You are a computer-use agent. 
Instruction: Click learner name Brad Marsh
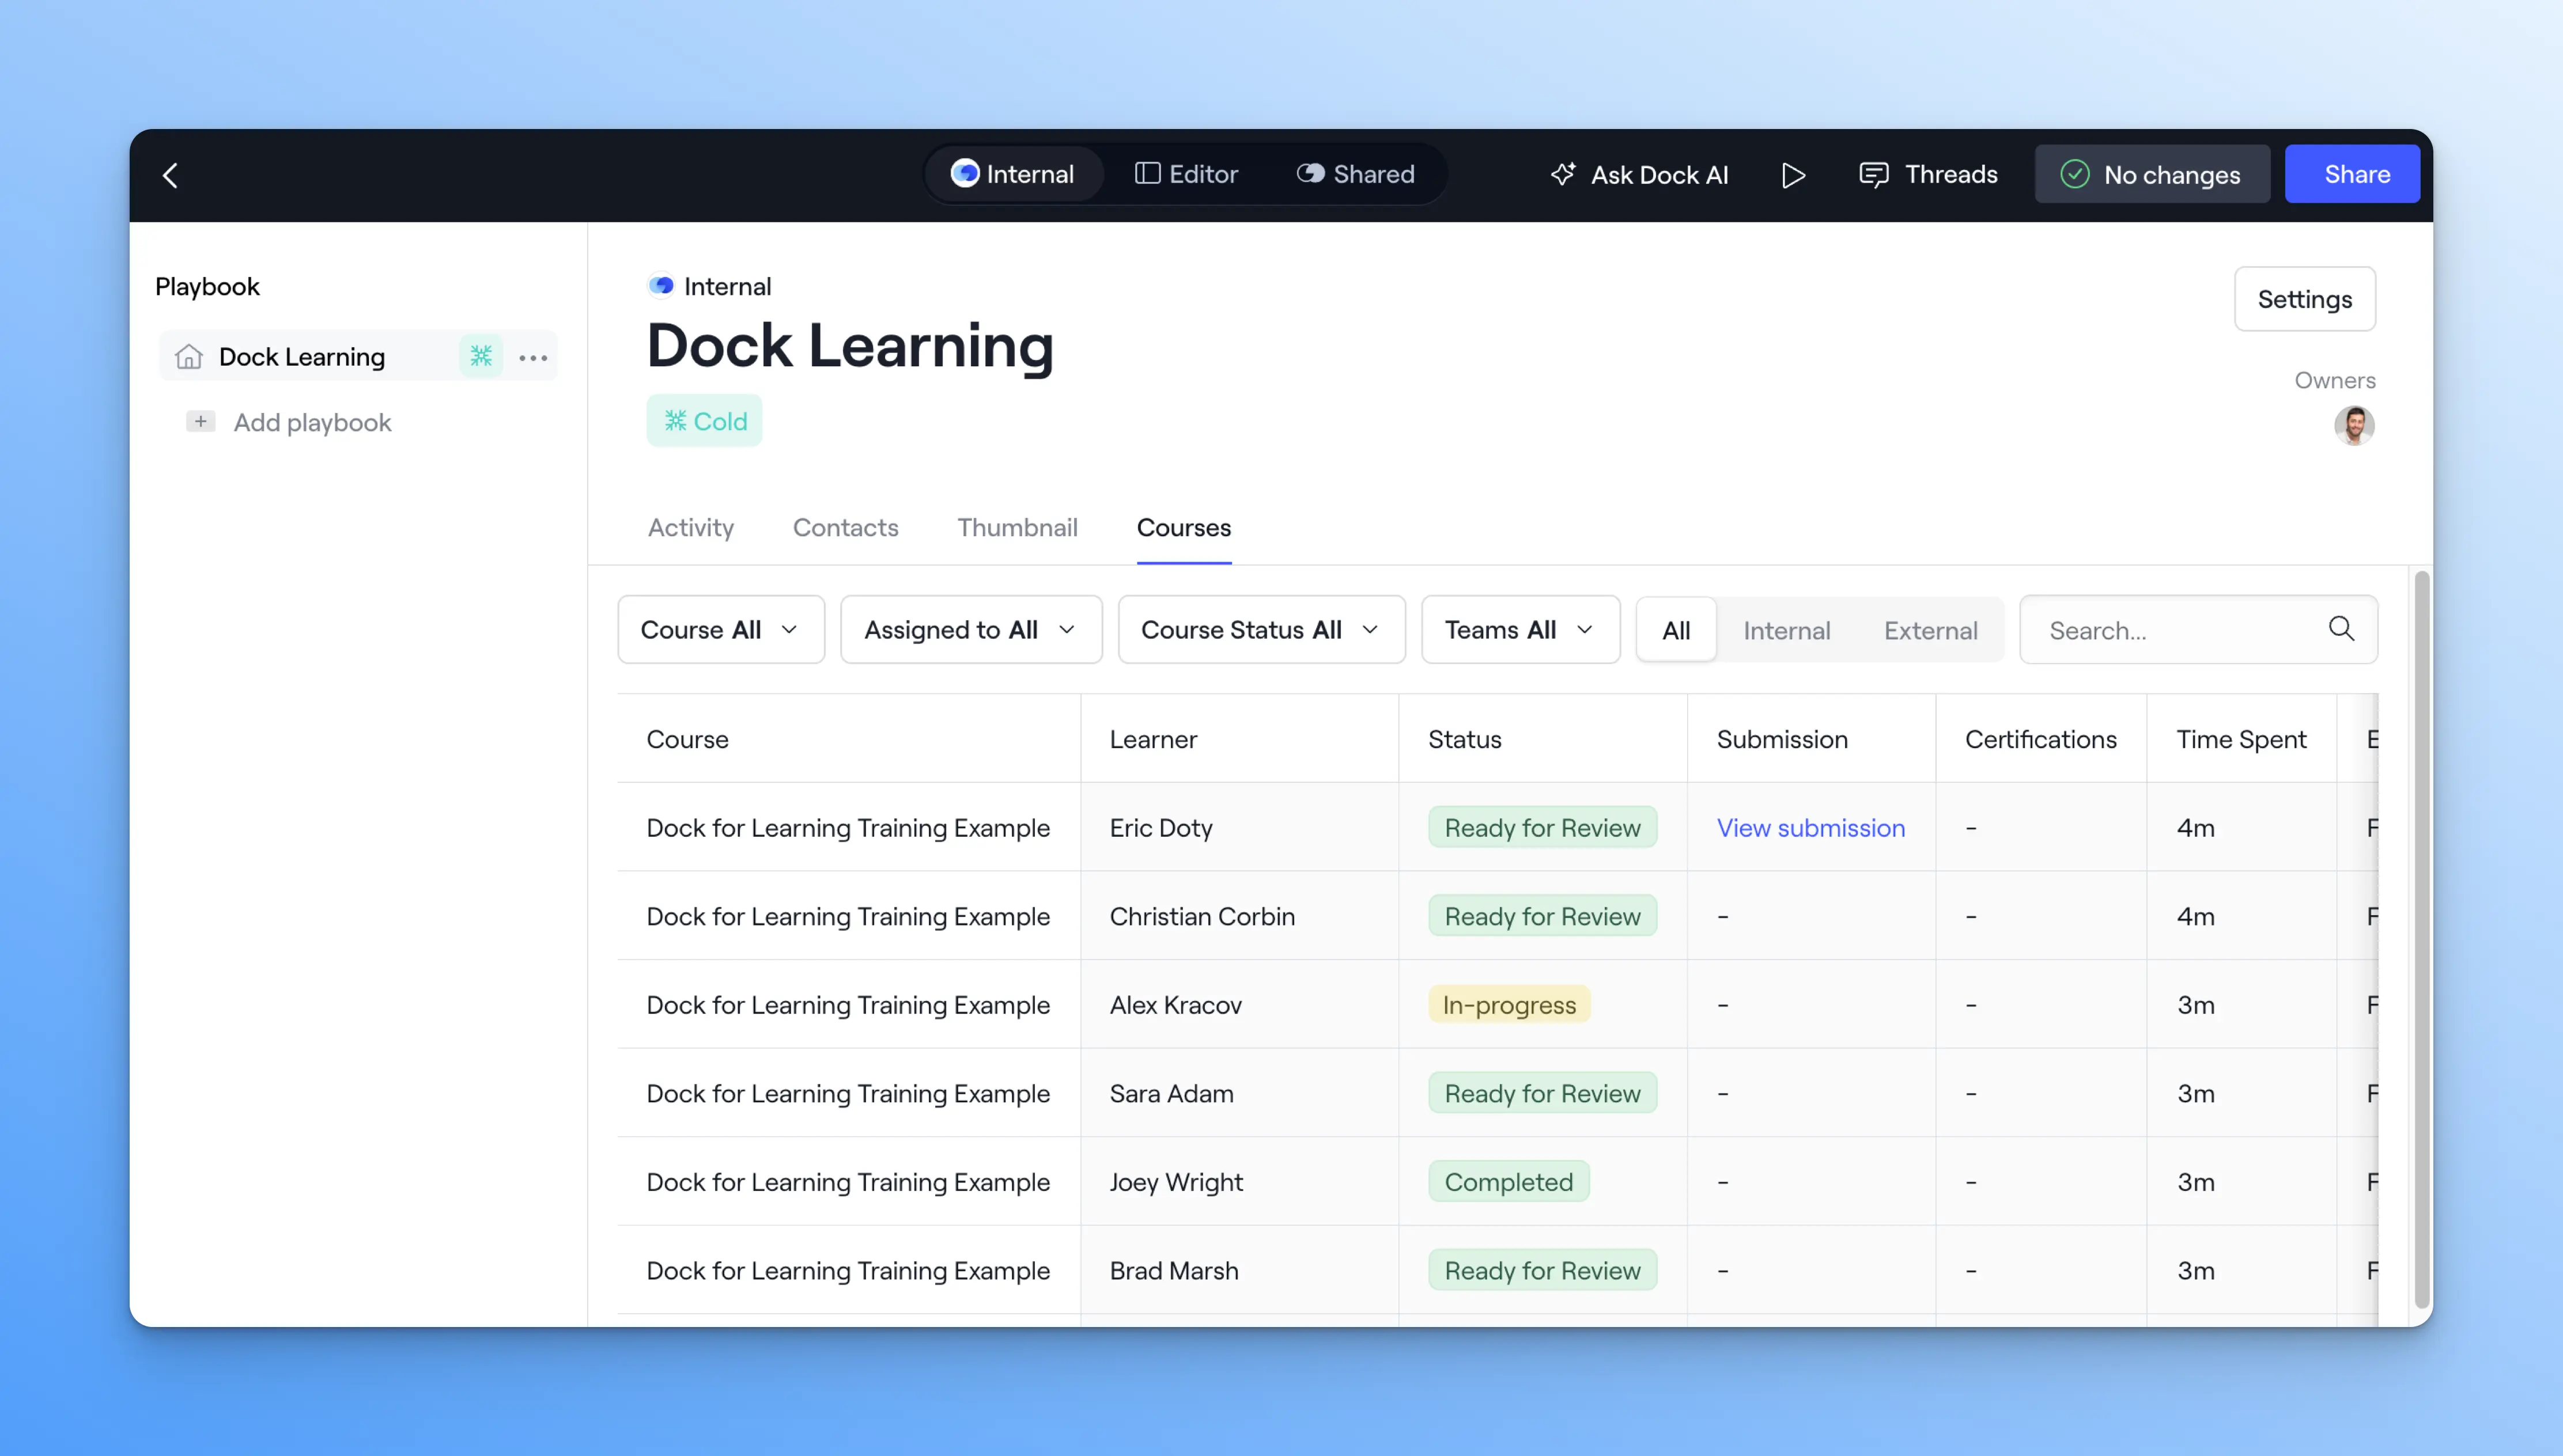1173,1270
